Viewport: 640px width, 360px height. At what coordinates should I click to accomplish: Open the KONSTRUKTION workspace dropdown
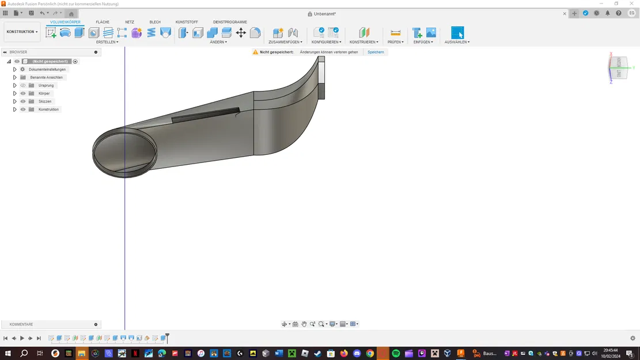point(22,32)
